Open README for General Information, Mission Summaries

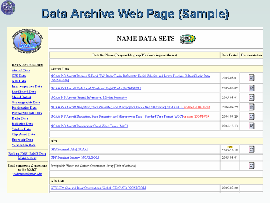pos(251,97)
